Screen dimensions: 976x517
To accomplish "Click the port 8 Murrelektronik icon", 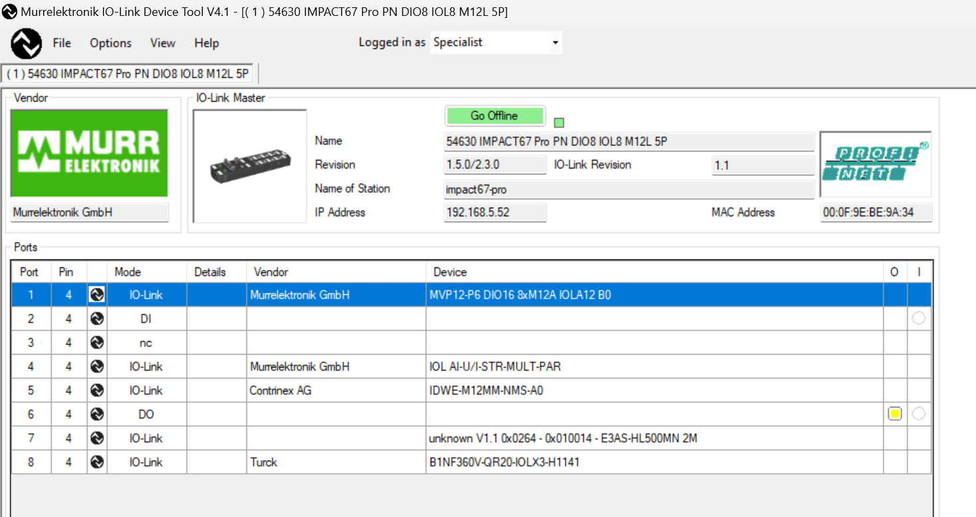I will pyautogui.click(x=97, y=462).
